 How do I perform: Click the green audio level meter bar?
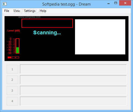coord(18,50)
